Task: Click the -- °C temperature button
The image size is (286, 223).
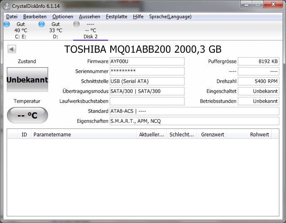Action: [27, 115]
